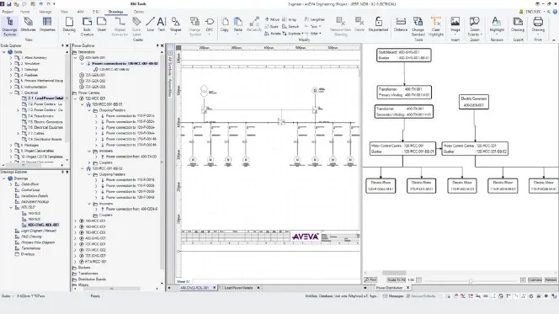Viewport: 559px width, 314px height.
Task: Select the P&ID Drawing tree item
Action: pyautogui.click(x=31, y=237)
